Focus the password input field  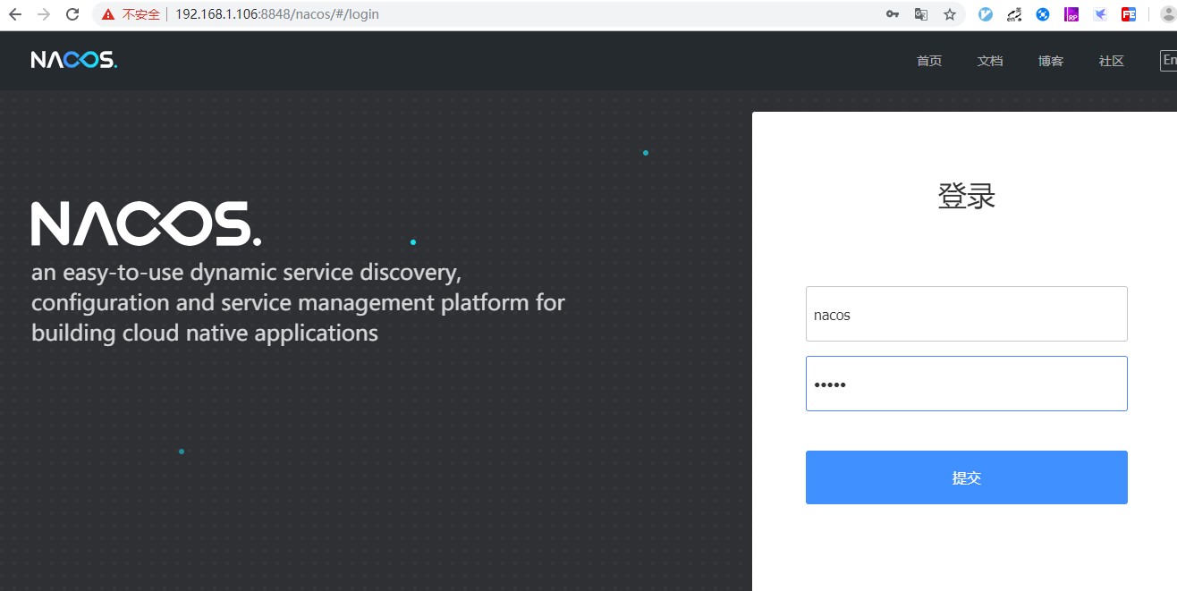[x=967, y=384]
